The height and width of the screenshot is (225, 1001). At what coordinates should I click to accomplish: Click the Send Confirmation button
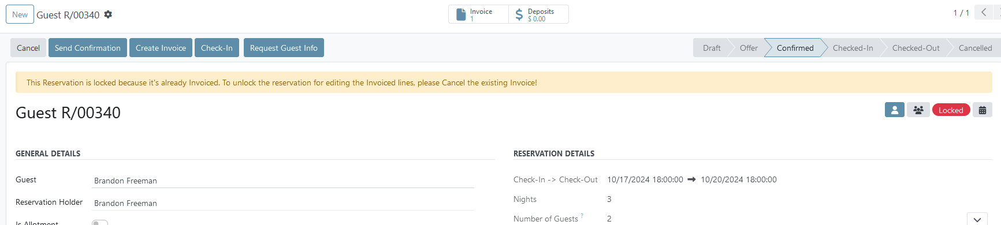click(88, 48)
